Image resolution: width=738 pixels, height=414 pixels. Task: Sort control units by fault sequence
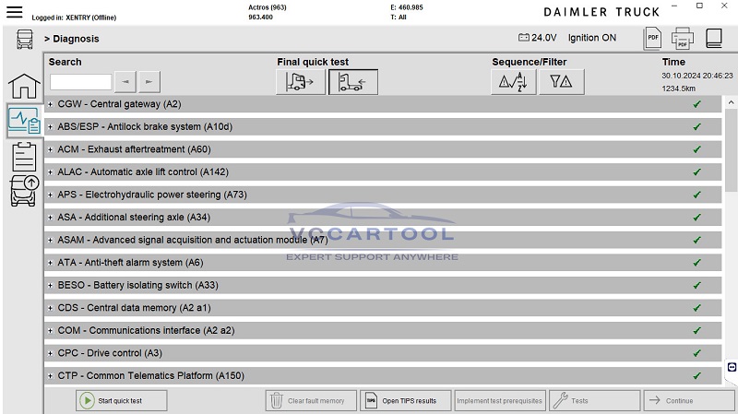514,82
